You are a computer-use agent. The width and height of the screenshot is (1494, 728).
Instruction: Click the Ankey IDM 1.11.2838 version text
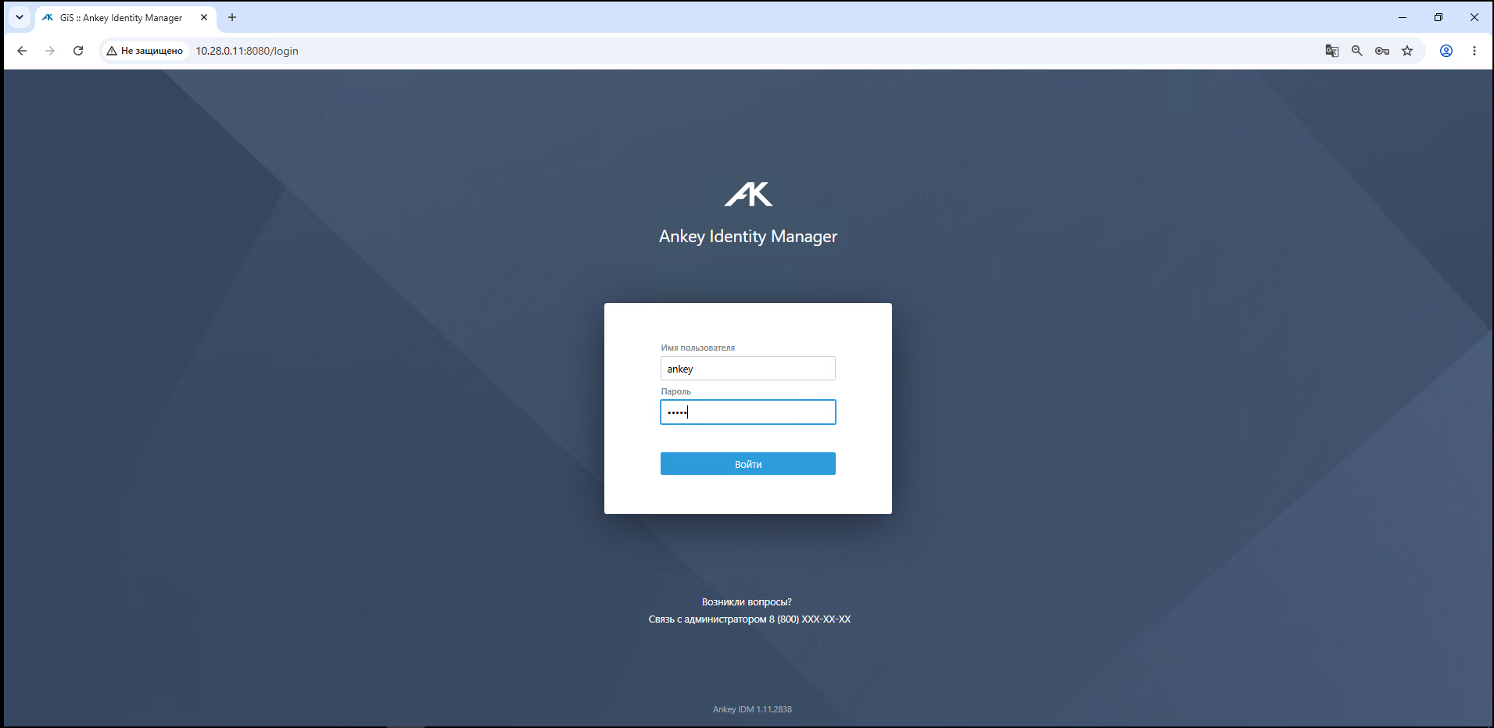tap(752, 709)
